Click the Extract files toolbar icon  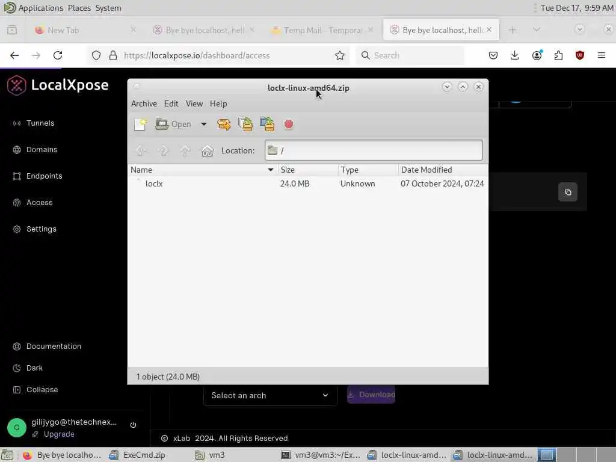point(224,124)
